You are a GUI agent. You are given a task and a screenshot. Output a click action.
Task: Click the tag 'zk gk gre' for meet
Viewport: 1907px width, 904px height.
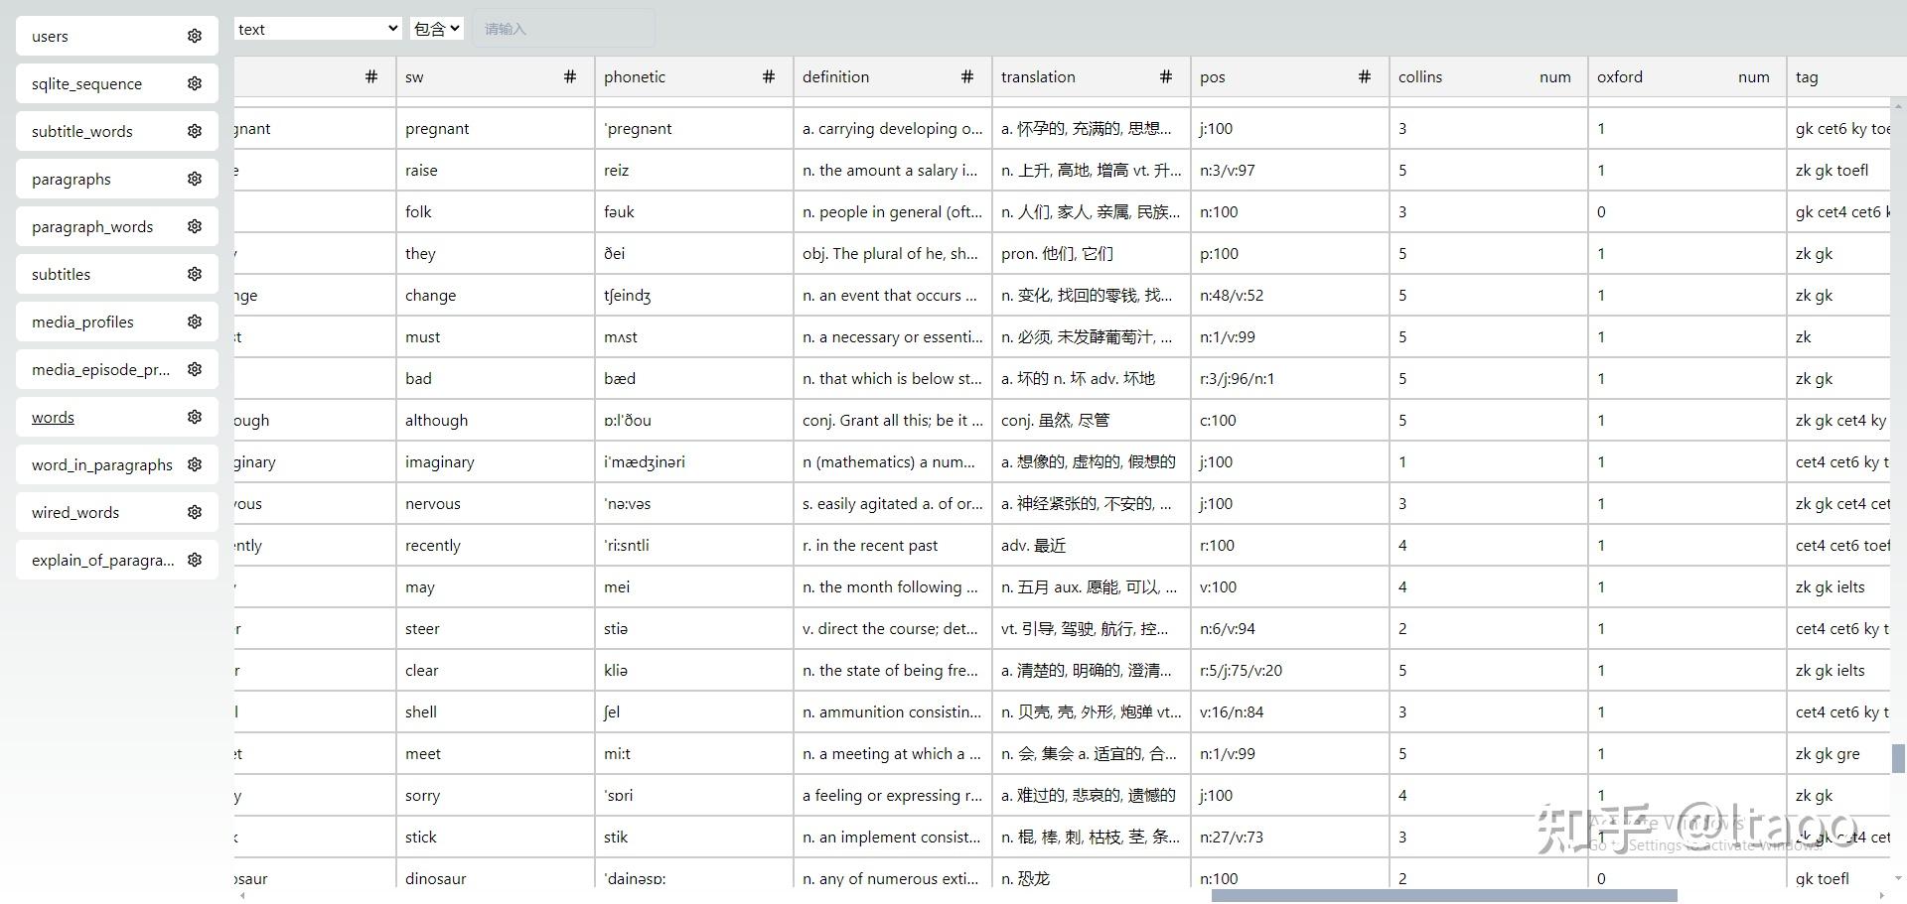[x=1839, y=754]
